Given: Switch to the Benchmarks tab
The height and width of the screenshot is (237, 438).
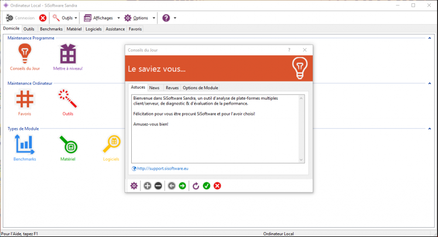Looking at the screenshot, I should point(51,29).
